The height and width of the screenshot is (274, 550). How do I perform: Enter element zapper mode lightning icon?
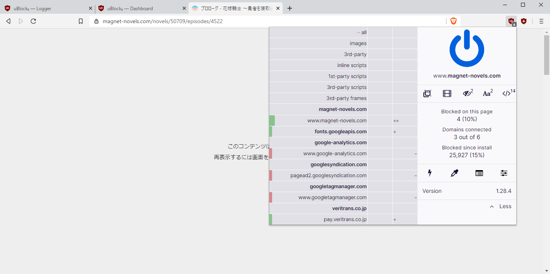point(430,173)
